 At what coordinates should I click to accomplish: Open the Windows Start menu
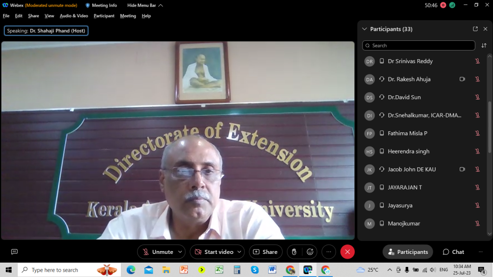click(9, 270)
